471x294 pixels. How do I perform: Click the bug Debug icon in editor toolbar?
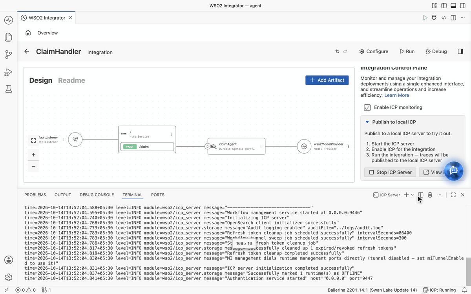point(434,18)
